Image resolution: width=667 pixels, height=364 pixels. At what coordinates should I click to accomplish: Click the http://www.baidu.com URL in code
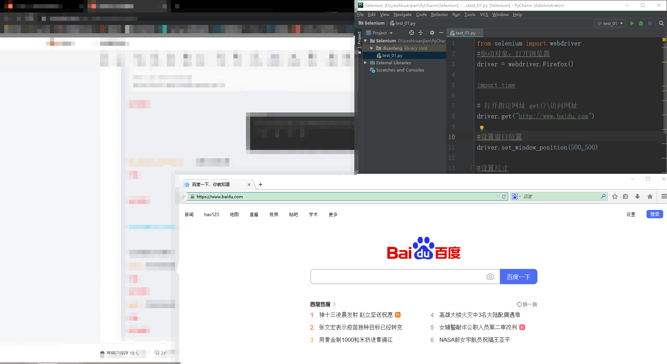coord(553,116)
